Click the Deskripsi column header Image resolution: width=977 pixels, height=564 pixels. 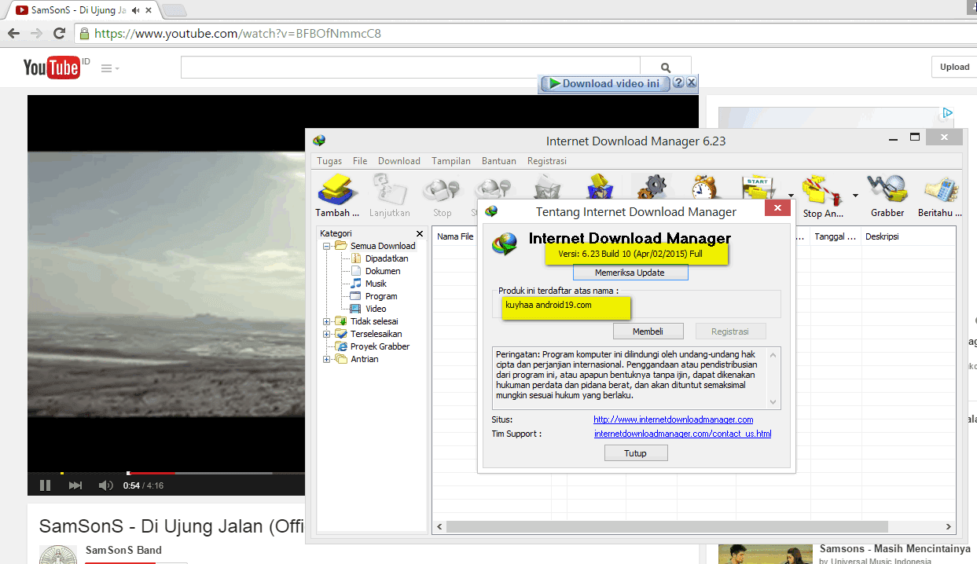click(908, 236)
